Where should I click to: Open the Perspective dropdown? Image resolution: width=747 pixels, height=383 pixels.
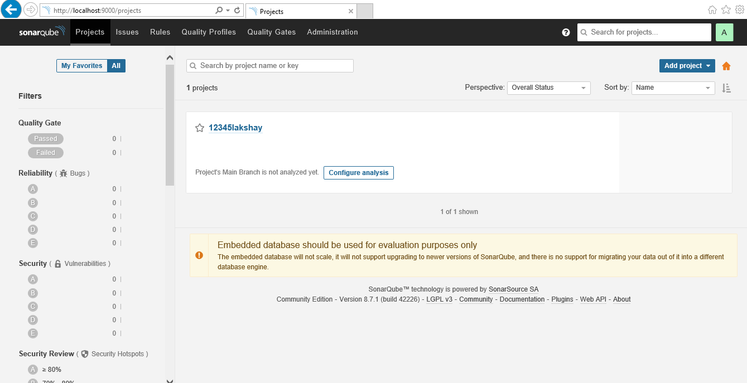(x=548, y=88)
